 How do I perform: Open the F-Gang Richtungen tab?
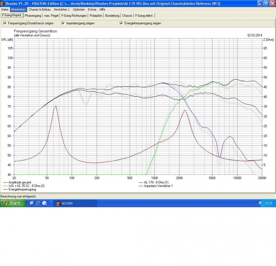click(74, 16)
